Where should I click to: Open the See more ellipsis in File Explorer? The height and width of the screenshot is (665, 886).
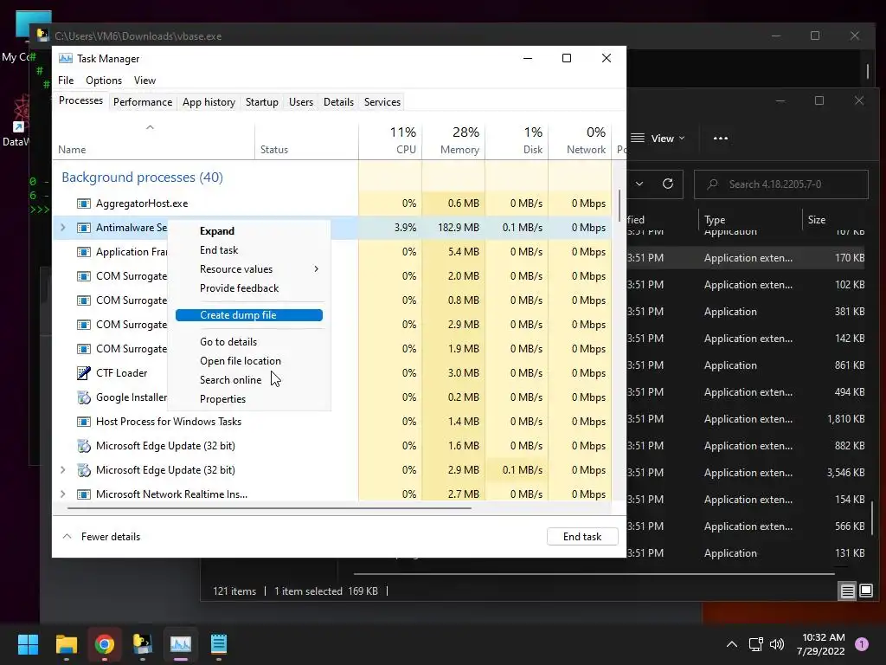click(721, 139)
